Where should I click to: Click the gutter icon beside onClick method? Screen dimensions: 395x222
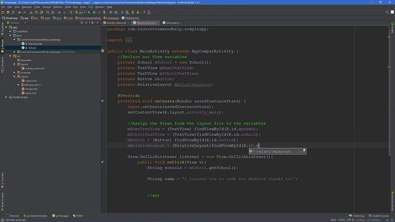pyautogui.click(x=102, y=162)
